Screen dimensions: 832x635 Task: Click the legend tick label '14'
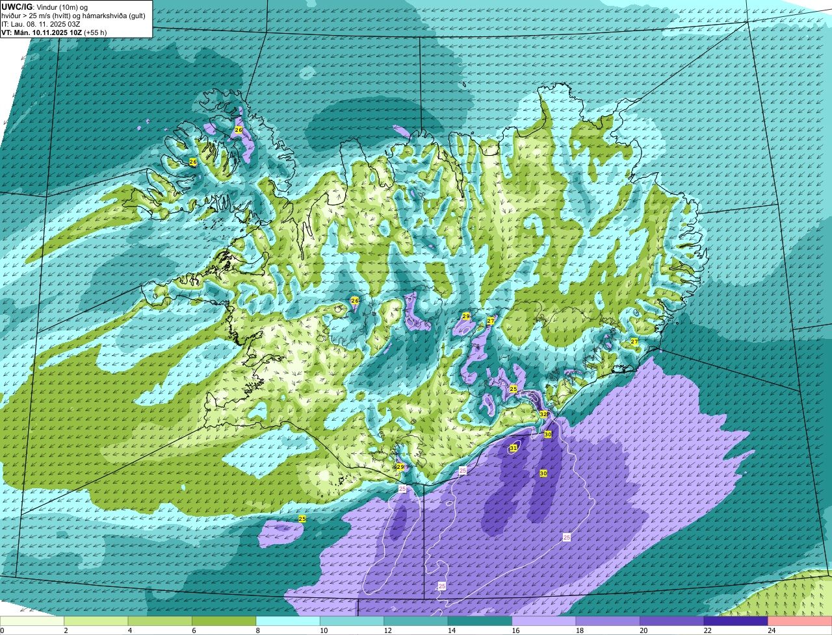coord(451,630)
